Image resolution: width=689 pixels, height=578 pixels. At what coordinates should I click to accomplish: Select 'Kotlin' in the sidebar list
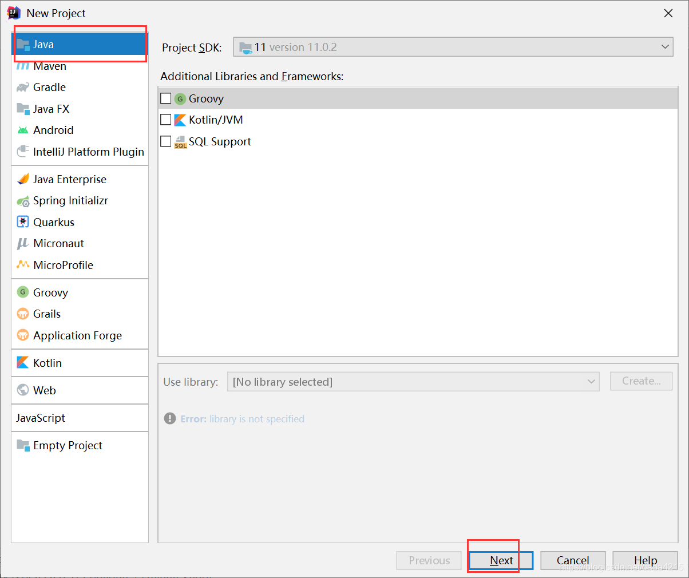80,363
